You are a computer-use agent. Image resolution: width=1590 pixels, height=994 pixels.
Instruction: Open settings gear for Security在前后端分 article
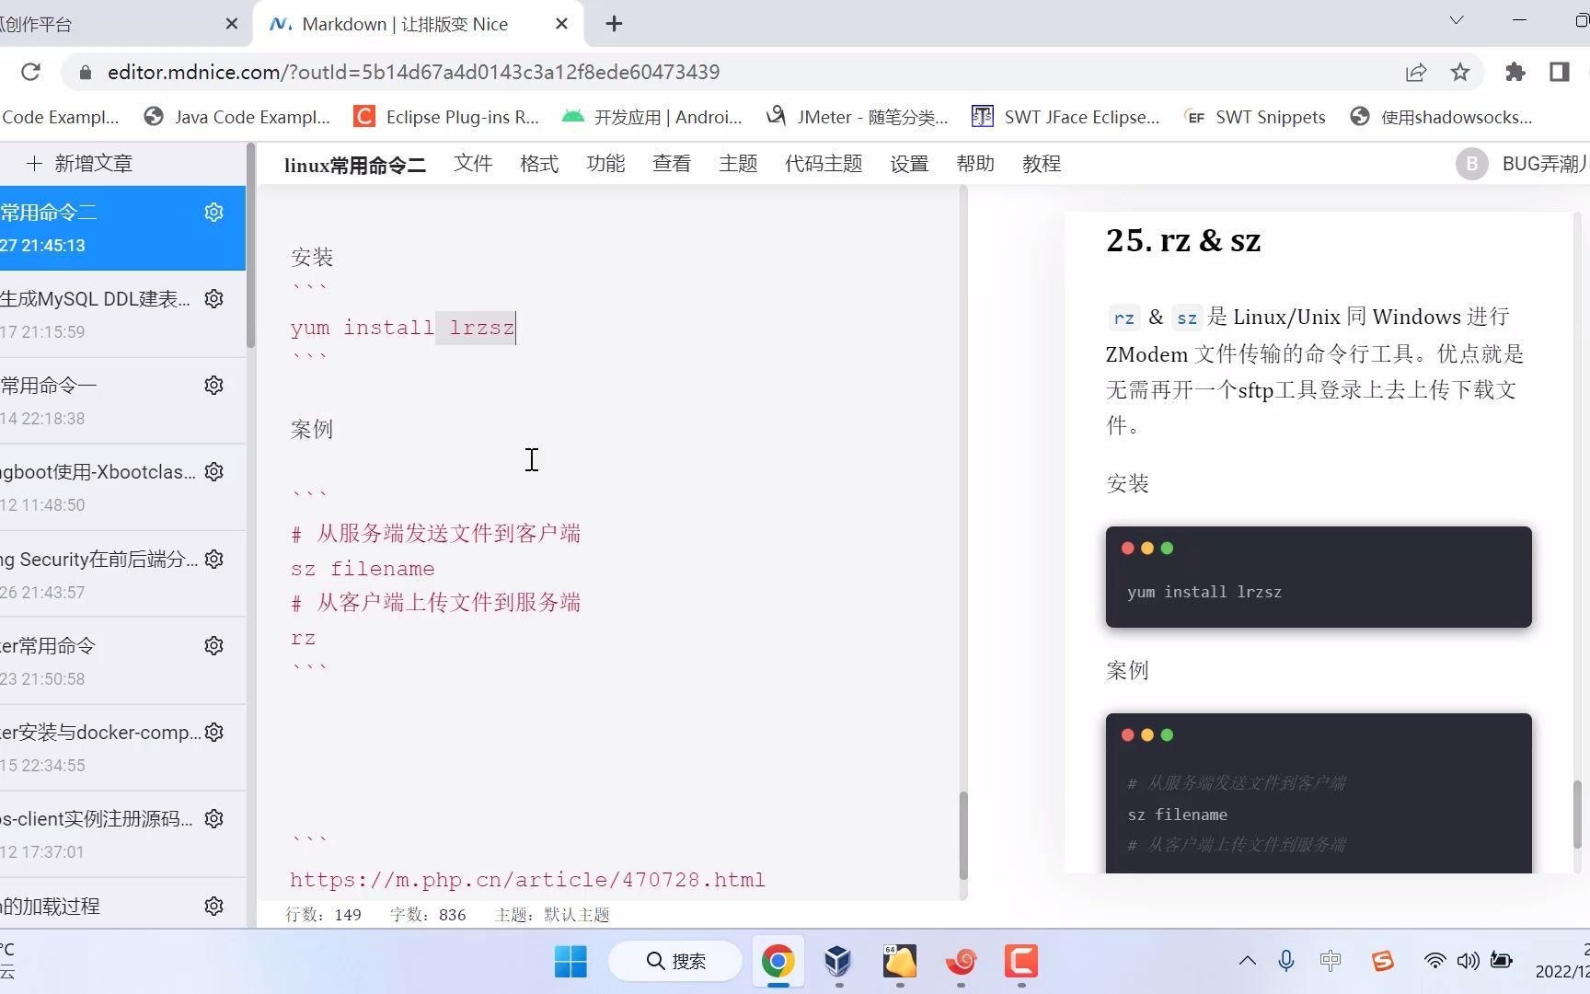[x=213, y=559]
